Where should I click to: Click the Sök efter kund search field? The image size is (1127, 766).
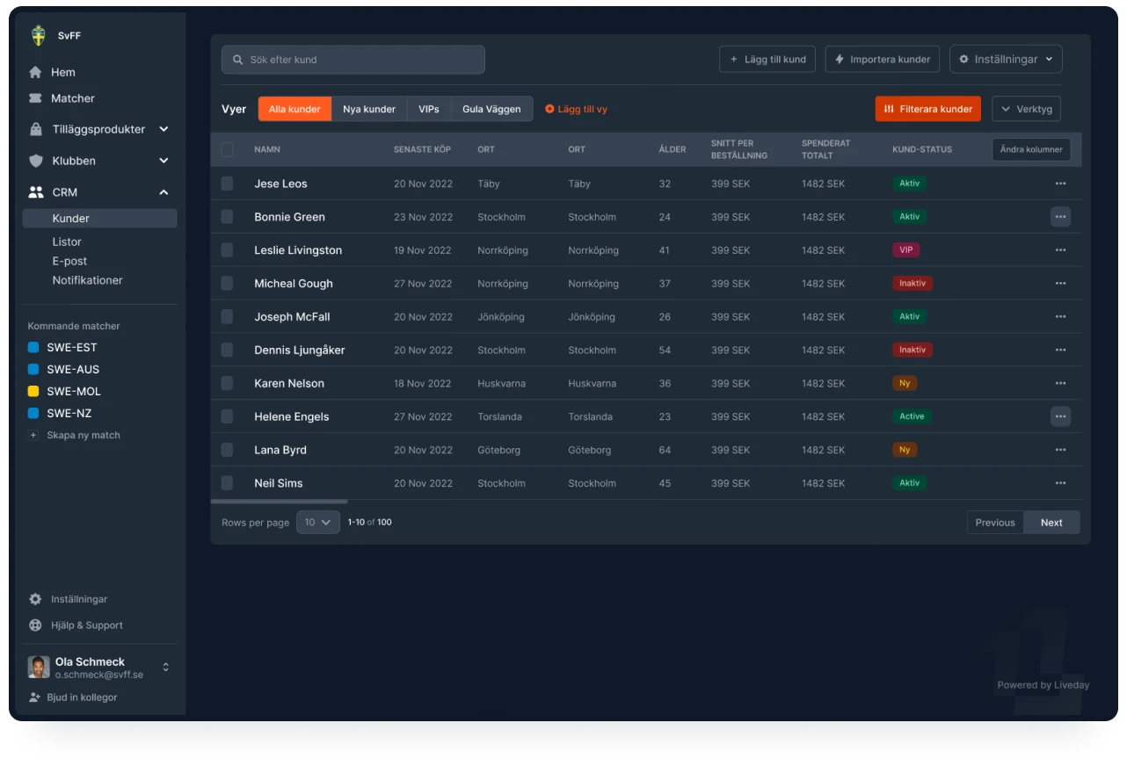(x=353, y=60)
